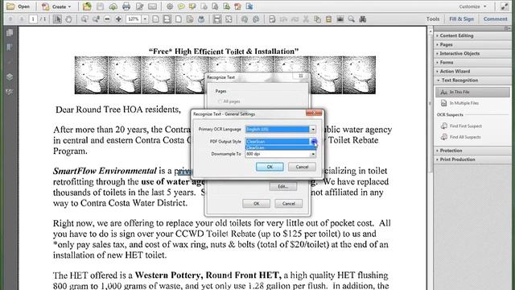Expand the Protection panel
Image resolution: width=515 pixels, height=290 pixels.
click(x=472, y=151)
